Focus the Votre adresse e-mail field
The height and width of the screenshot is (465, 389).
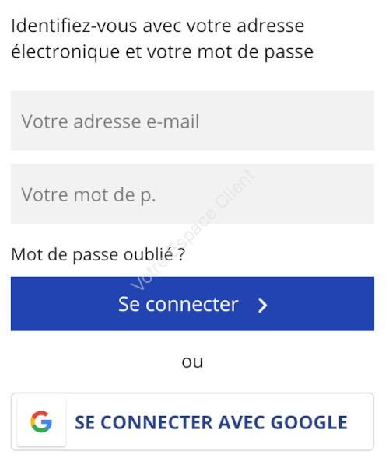coord(194,121)
